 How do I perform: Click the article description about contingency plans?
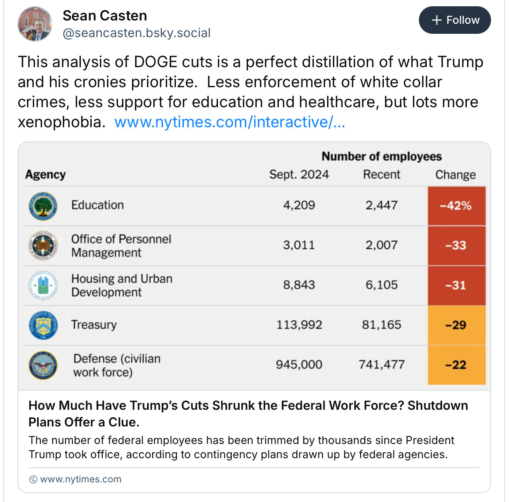tap(241, 447)
